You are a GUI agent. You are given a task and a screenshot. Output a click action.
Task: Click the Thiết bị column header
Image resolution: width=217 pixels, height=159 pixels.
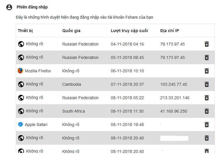pyautogui.click(x=25, y=31)
